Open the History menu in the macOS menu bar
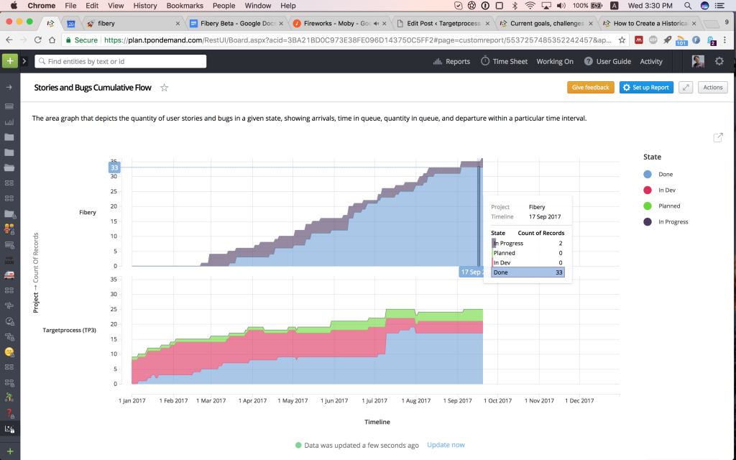This screenshot has width=736, height=460. click(145, 6)
